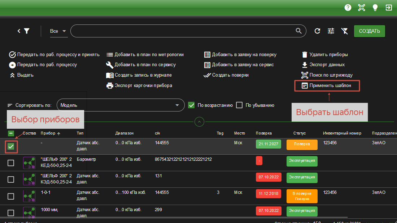This screenshot has width=397, height=223.
Task: Click the sort lines icon near 'Сортировать по'
Action: (10, 105)
